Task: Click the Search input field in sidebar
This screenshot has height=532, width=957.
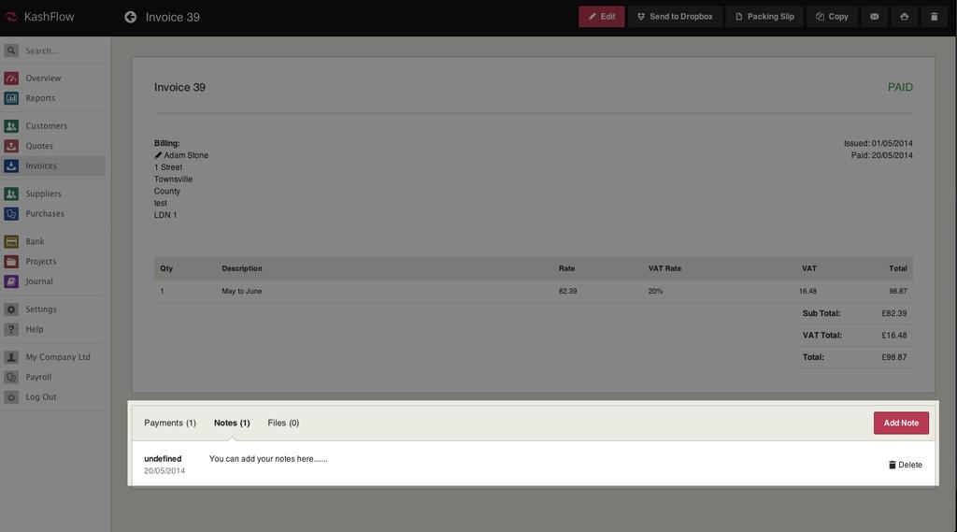Action: click(61, 50)
